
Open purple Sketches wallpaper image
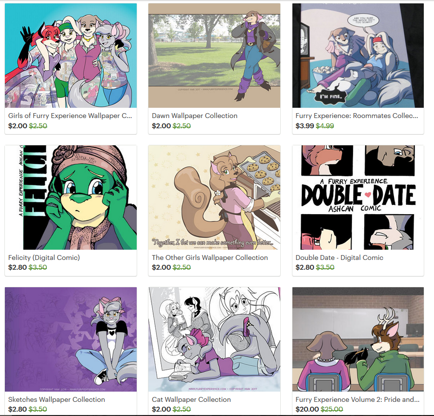[71, 339]
